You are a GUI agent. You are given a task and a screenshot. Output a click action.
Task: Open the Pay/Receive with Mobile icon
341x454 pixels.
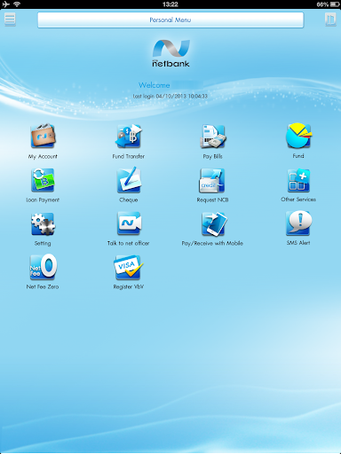tap(214, 223)
